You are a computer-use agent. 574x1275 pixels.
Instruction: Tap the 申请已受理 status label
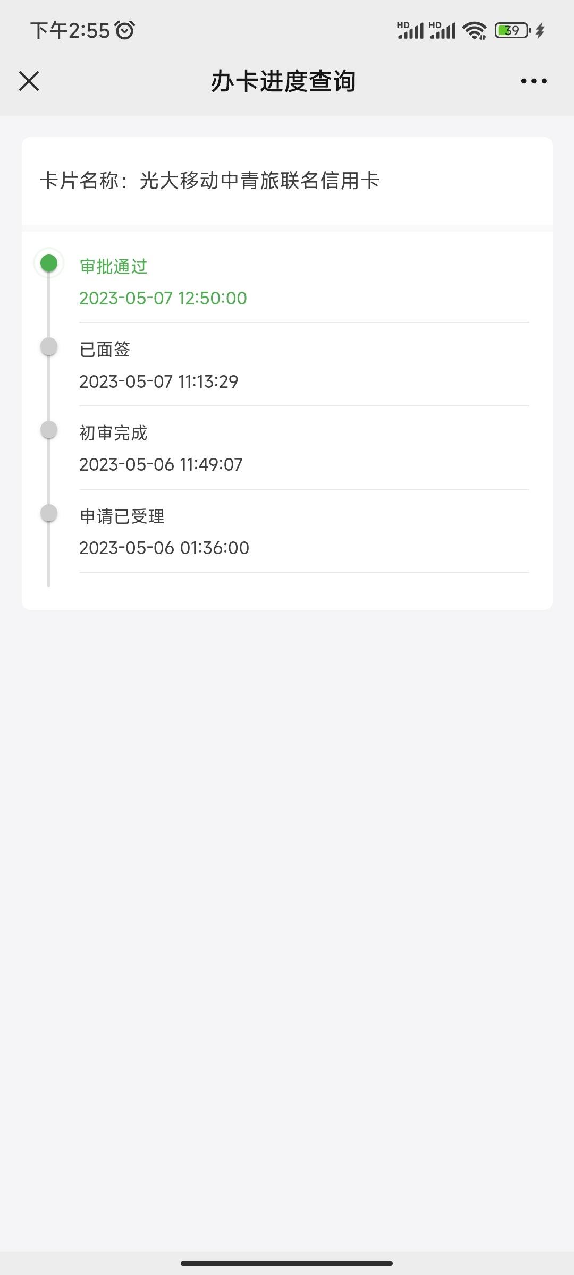click(122, 516)
